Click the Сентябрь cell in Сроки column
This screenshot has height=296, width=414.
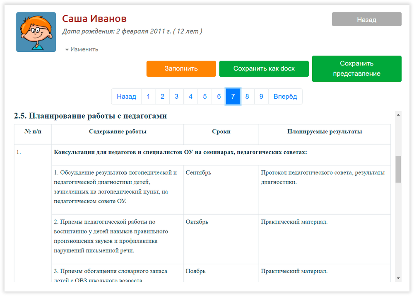point(221,189)
